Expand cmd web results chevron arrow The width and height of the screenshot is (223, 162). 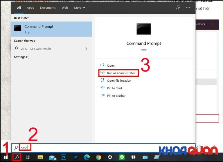pos(86,49)
